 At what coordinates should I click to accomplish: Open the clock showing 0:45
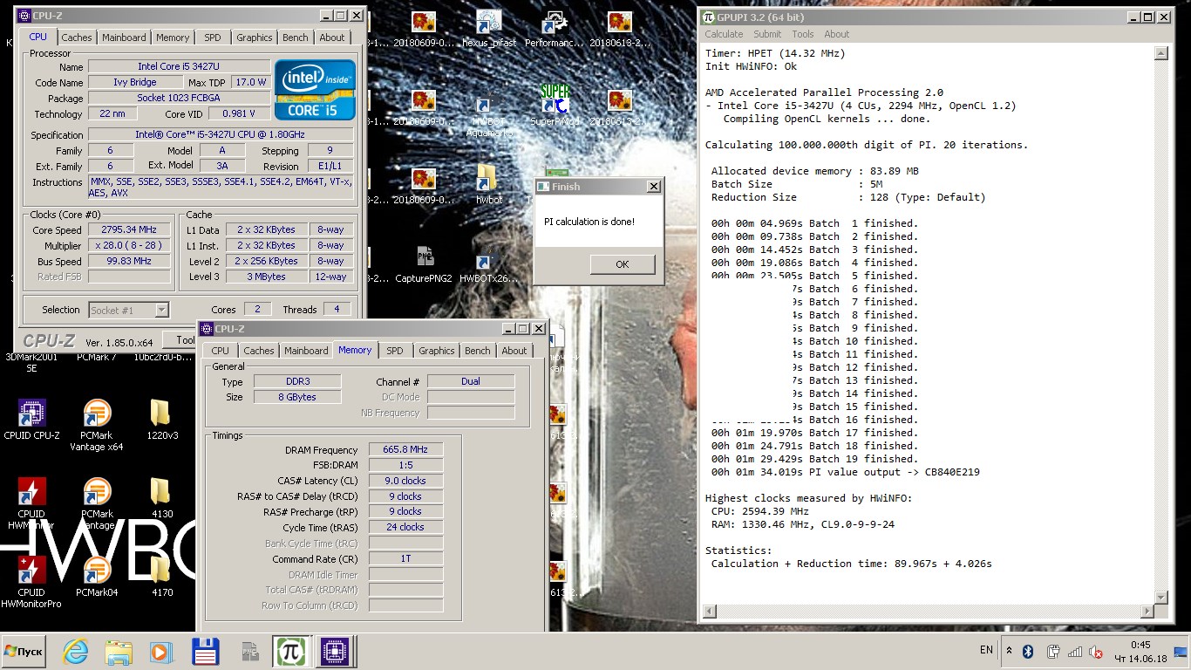coord(1140,652)
